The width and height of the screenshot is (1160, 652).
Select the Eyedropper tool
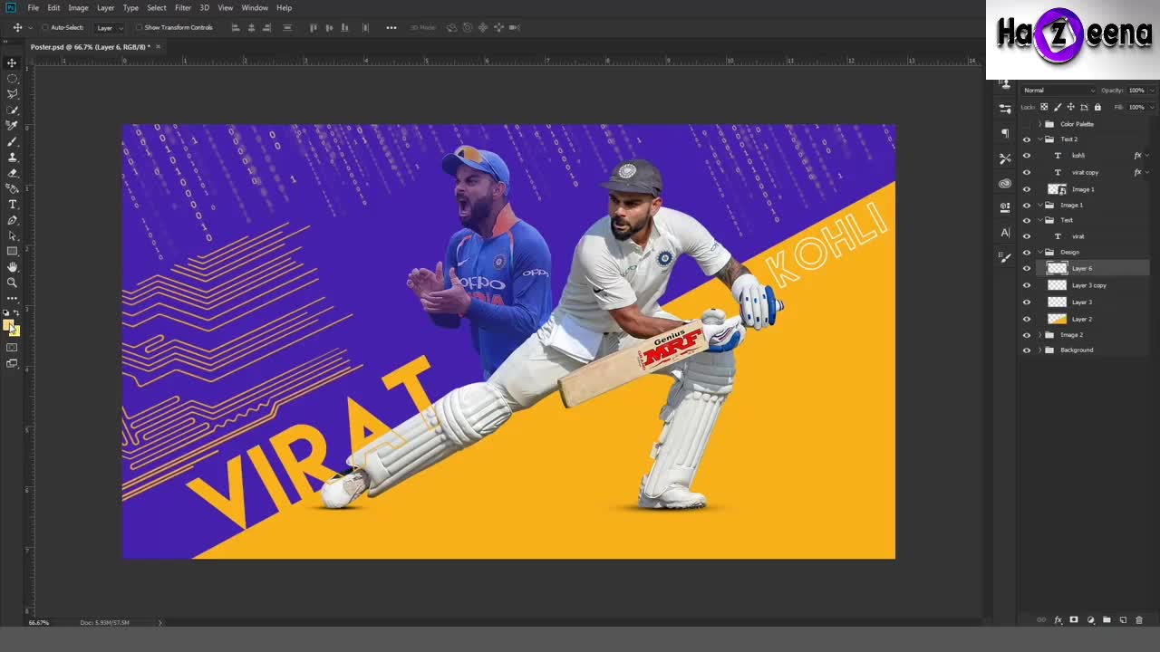click(x=12, y=126)
